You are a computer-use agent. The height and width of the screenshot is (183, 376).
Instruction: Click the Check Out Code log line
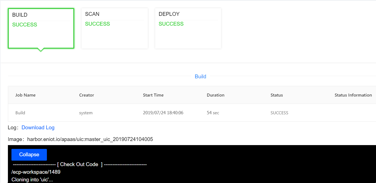tap(80, 164)
